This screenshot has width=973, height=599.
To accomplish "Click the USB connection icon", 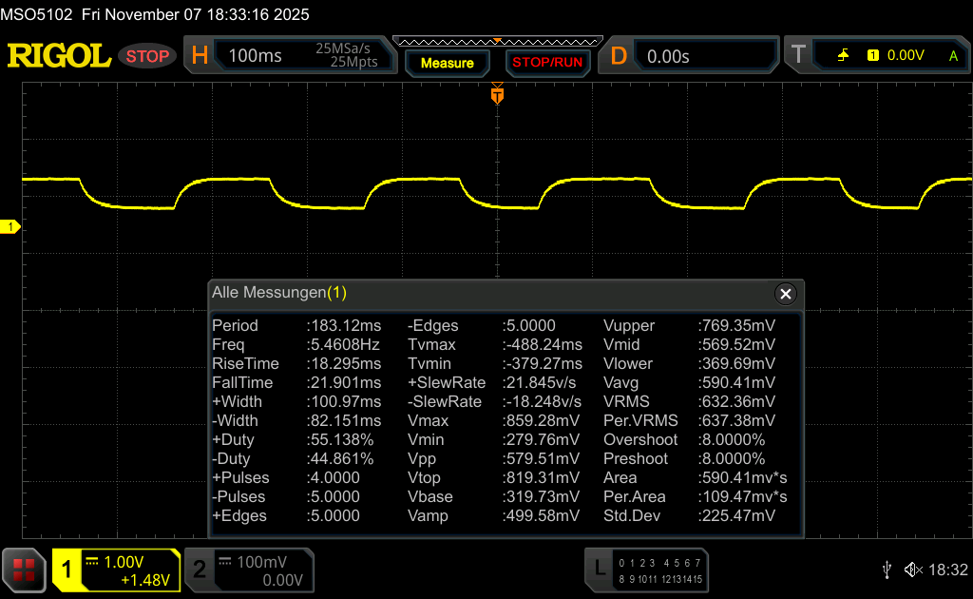I will [x=887, y=570].
